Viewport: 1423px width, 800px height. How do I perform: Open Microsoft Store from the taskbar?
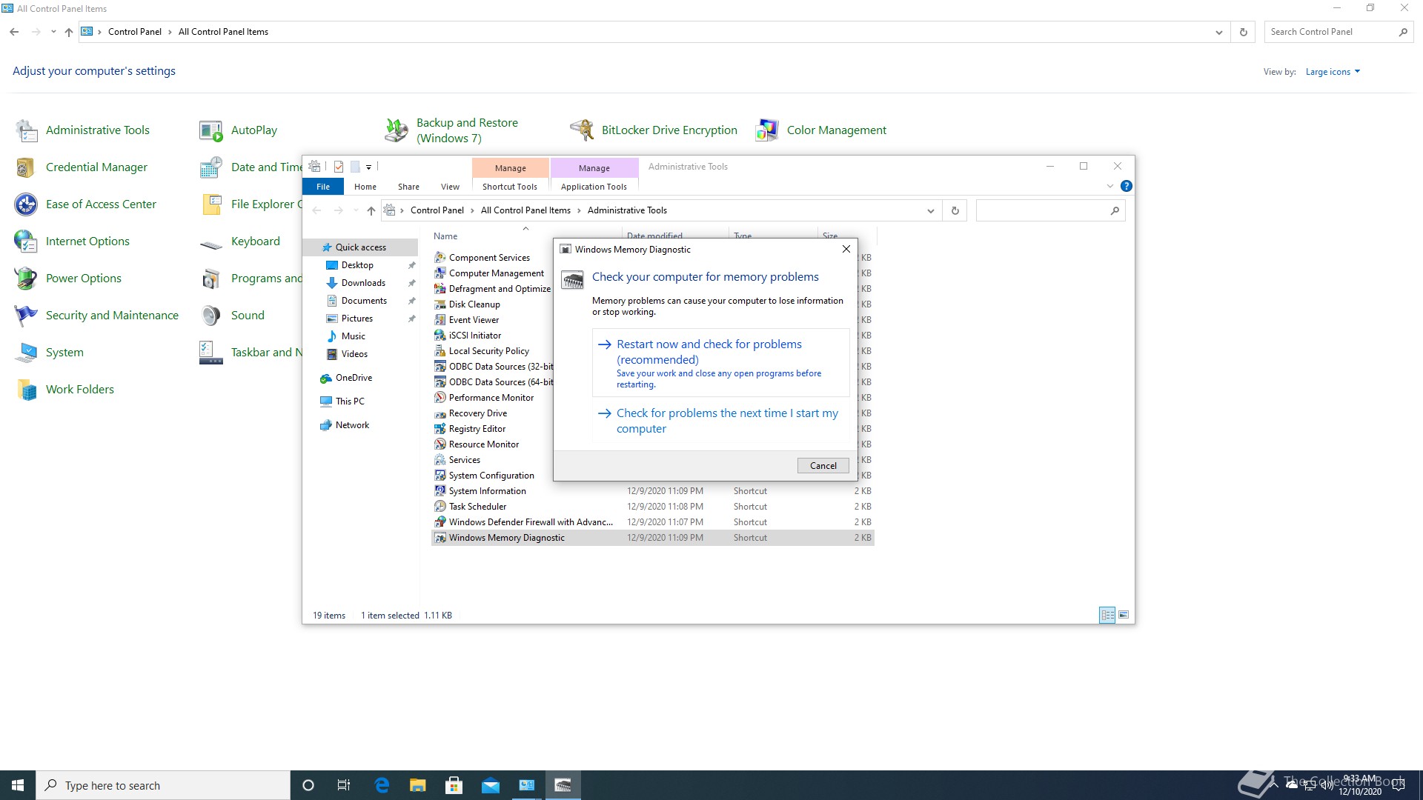454,785
